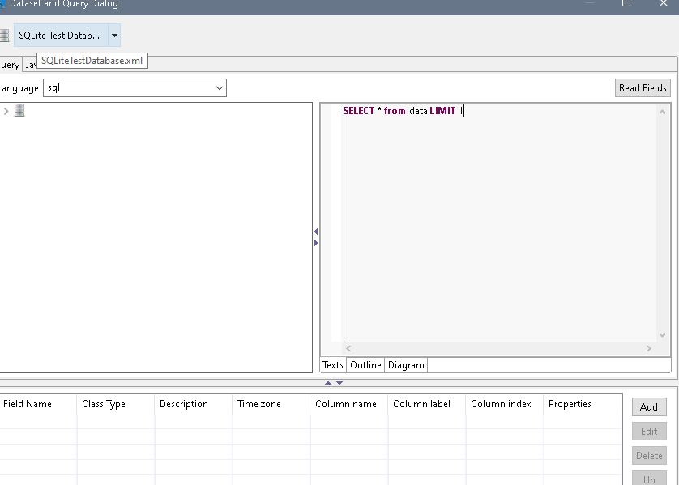Click the data adapter icon beside SQLite Test Database
Image resolution: width=679 pixels, height=485 pixels.
coord(4,36)
